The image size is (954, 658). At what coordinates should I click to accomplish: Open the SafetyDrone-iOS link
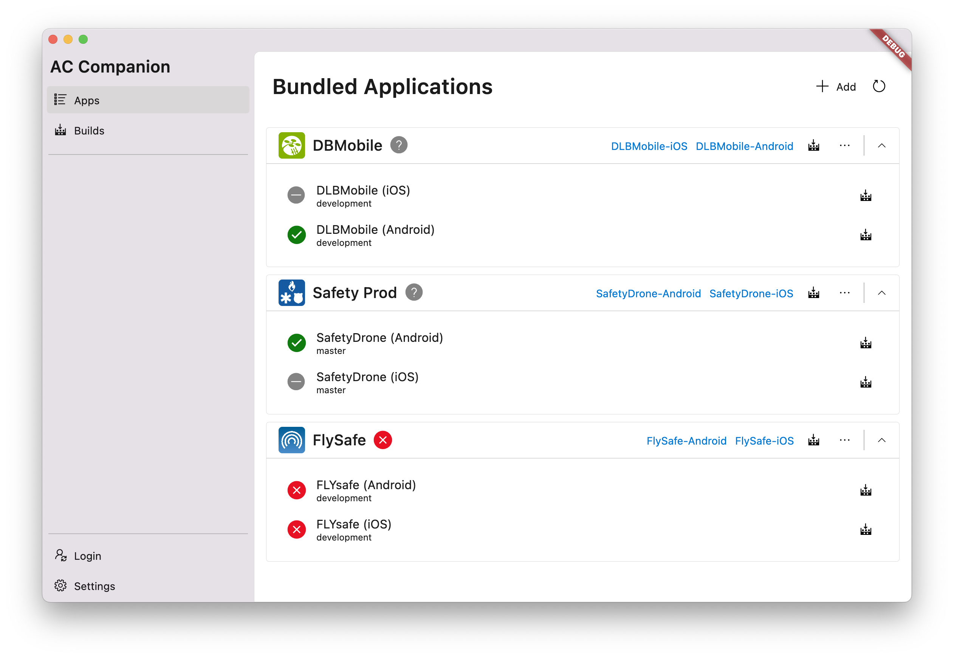751,293
